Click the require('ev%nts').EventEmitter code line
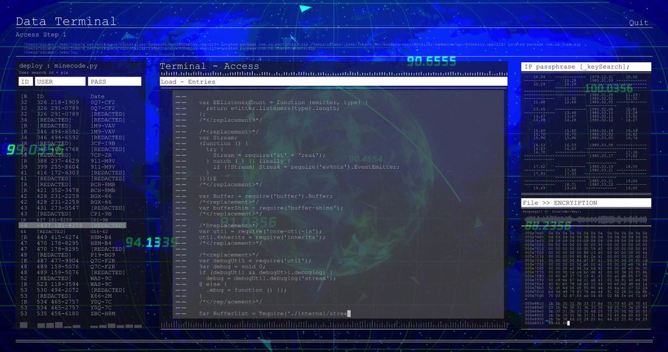 tap(306, 167)
